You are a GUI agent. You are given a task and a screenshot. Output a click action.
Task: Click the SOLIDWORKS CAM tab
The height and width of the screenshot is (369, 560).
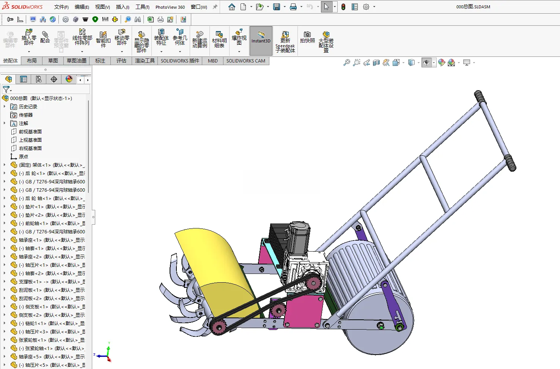[x=246, y=61]
